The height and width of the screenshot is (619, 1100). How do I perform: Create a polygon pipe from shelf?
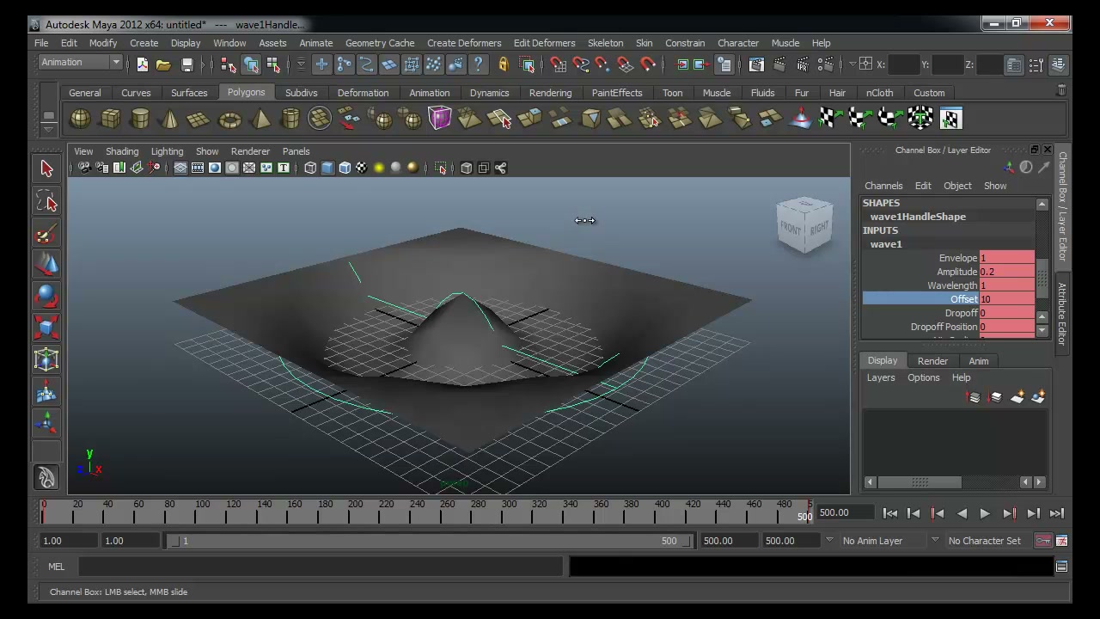[290, 119]
